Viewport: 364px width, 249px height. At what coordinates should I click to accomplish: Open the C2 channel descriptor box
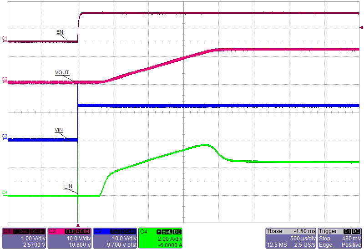[70, 238]
